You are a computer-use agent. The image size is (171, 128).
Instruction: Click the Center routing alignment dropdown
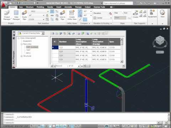pyautogui.click(x=103, y=18)
